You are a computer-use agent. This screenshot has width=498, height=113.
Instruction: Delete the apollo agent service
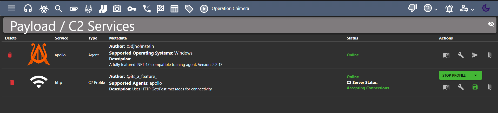(x=10, y=55)
